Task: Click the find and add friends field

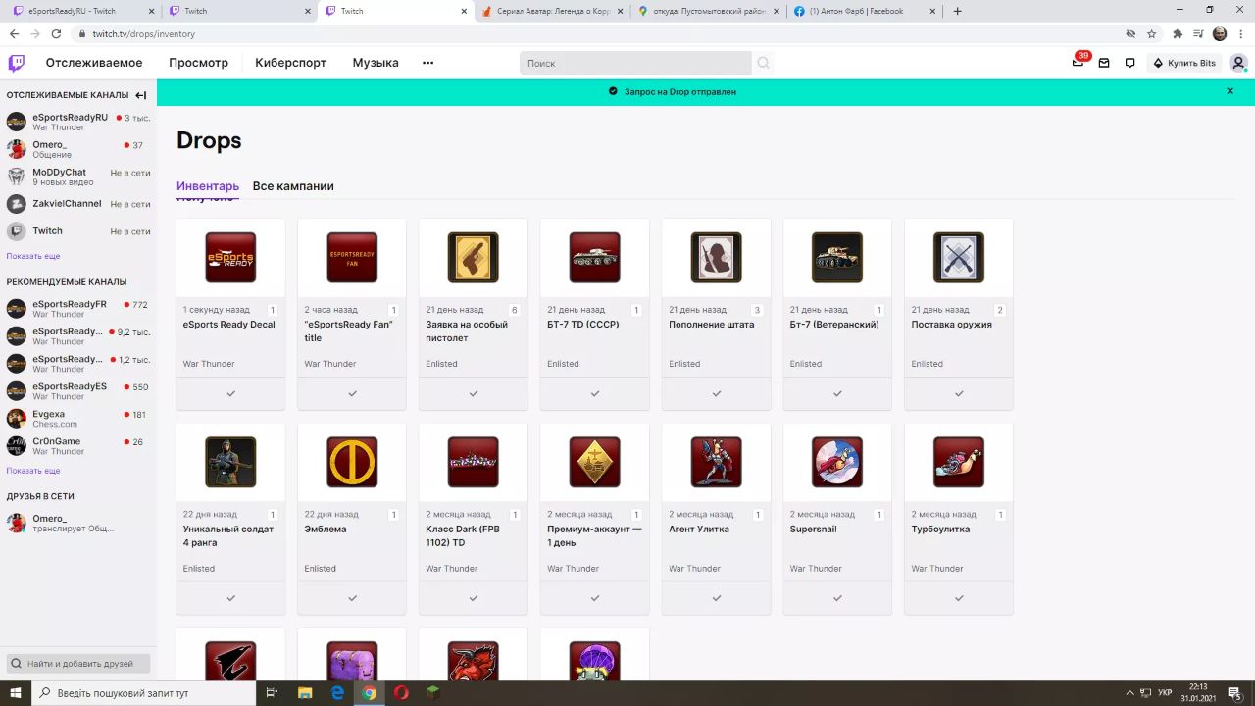Action: [x=78, y=664]
